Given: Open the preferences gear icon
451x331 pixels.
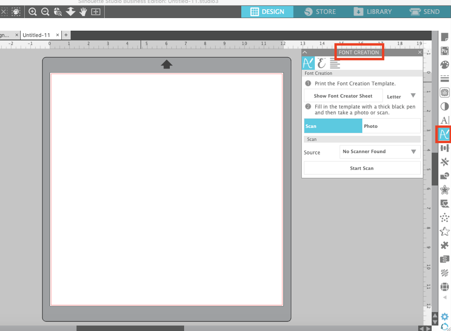Looking at the screenshot, I should [x=445, y=317].
